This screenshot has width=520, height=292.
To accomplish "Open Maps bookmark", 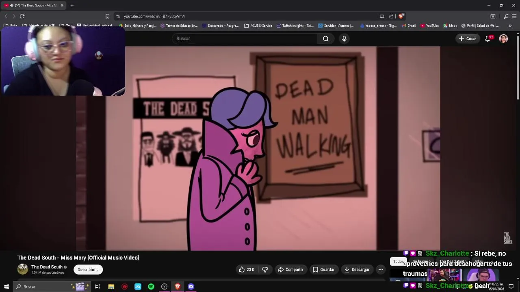I will 450,26.
